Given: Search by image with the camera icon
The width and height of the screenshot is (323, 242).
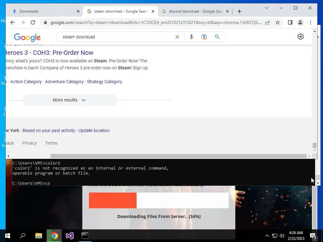Looking at the screenshot, I should click(204, 37).
